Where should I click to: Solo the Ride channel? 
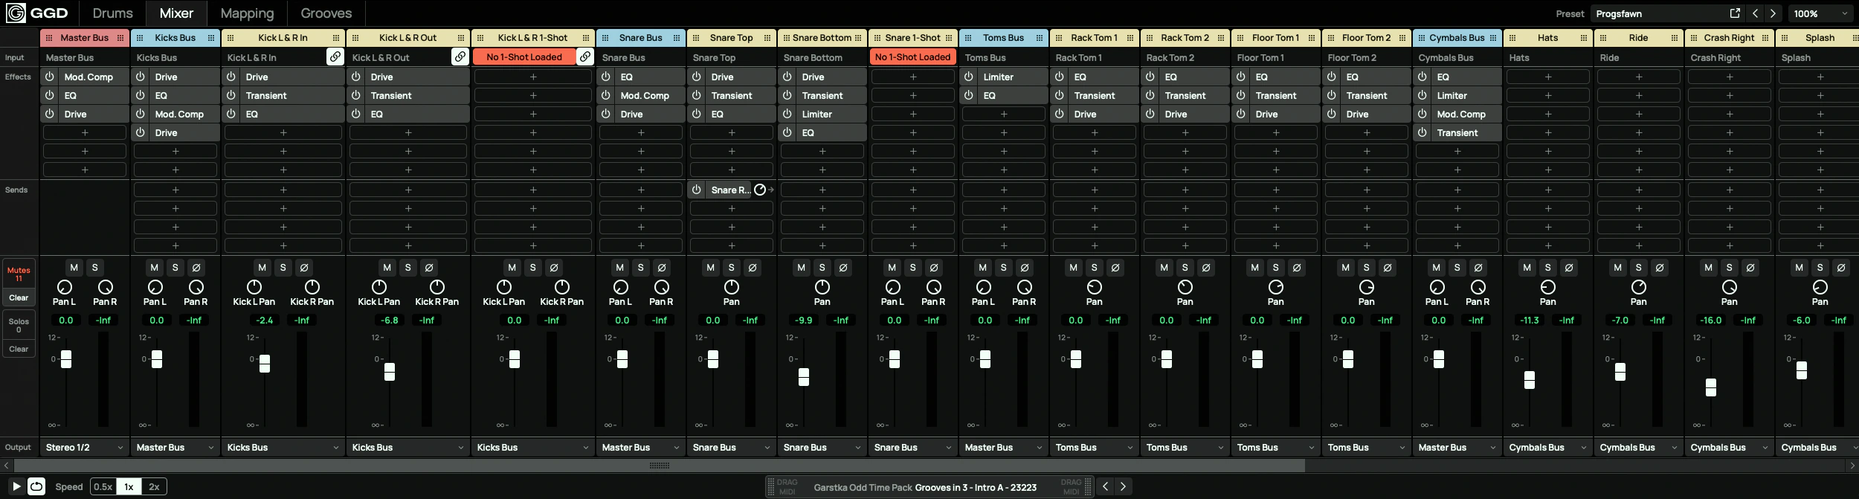[x=1639, y=268]
